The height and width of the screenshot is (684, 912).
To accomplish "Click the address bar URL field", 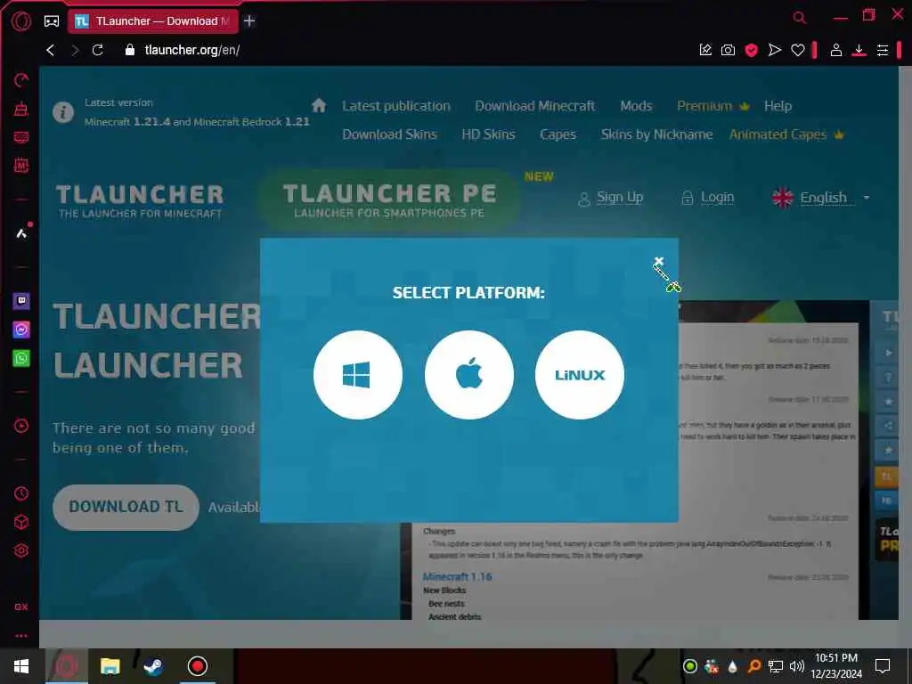I will click(192, 50).
